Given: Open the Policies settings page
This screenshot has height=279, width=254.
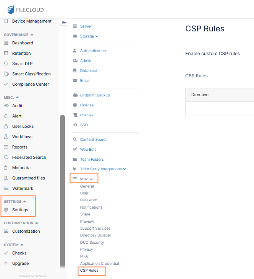Looking at the screenshot, I should point(87,115).
